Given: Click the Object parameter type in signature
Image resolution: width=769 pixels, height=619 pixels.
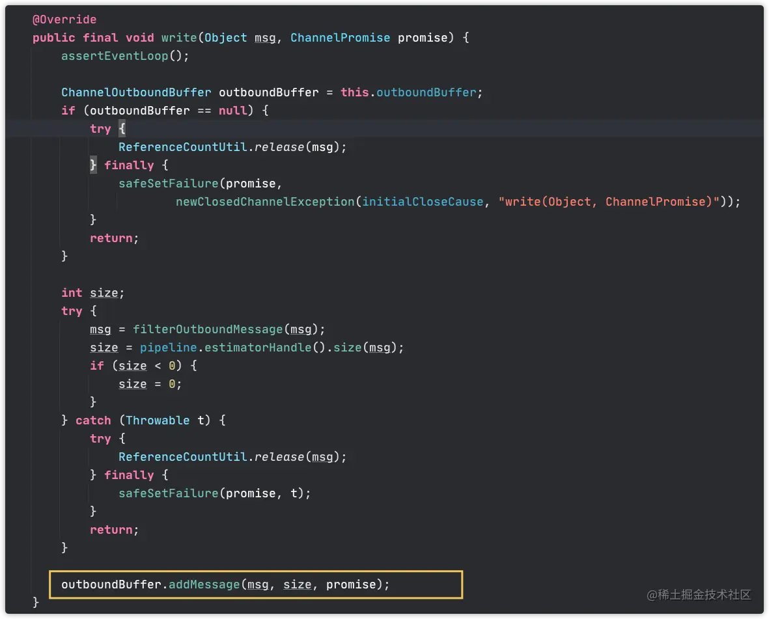Looking at the screenshot, I should coord(225,38).
